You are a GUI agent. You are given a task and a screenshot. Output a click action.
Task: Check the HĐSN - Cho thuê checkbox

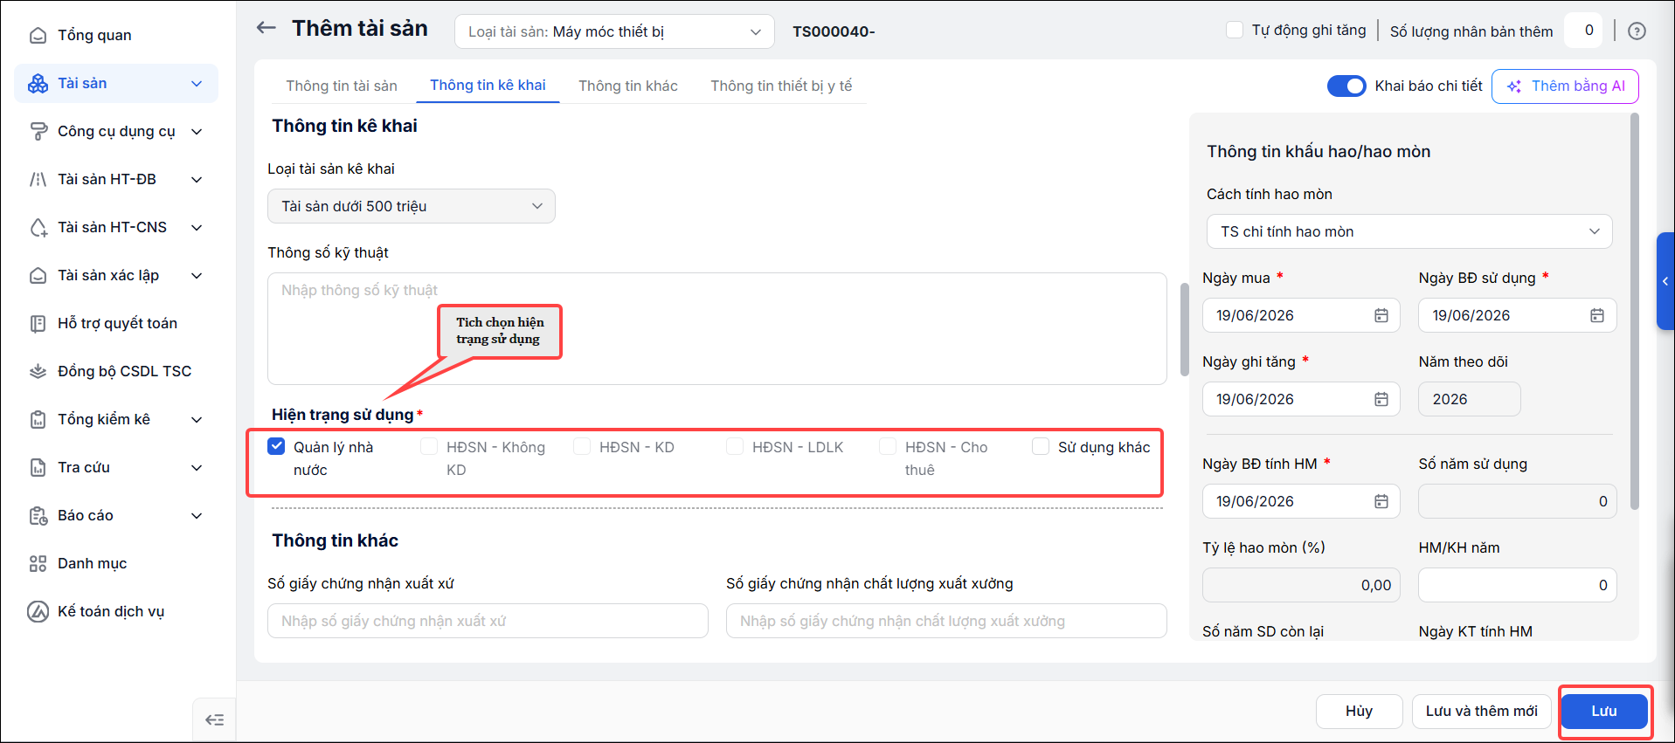coord(888,446)
